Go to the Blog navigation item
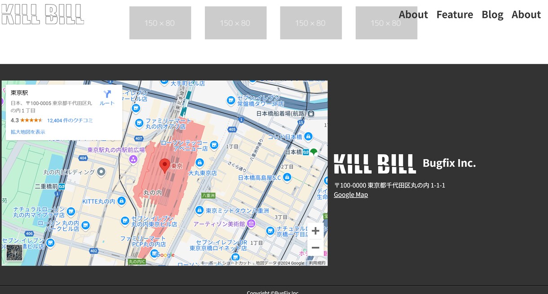Image resolution: width=548 pixels, height=294 pixels. tap(492, 14)
